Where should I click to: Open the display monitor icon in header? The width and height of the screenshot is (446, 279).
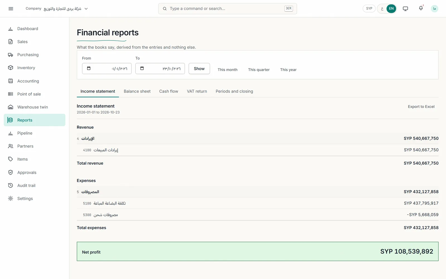[x=405, y=9]
